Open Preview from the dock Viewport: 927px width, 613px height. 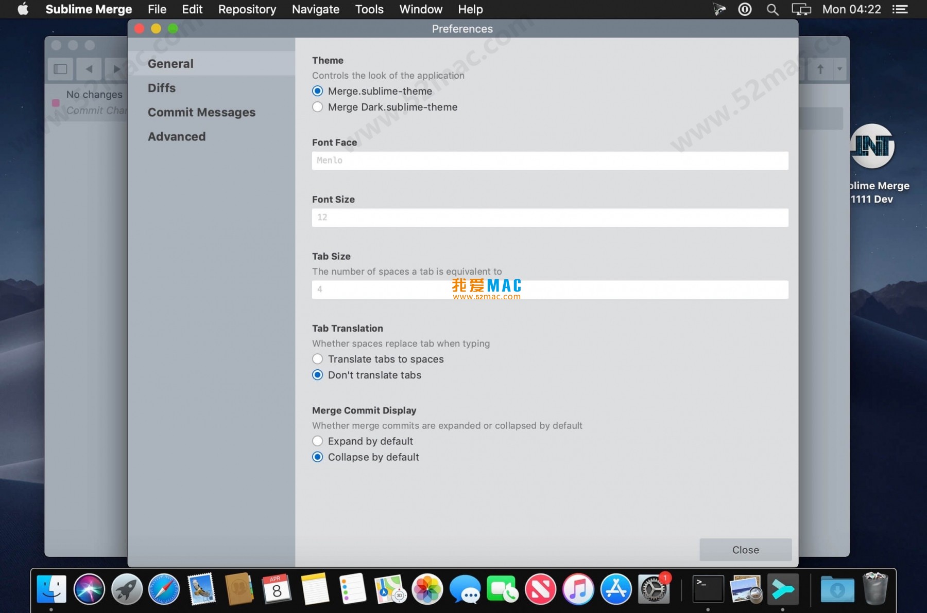746,589
